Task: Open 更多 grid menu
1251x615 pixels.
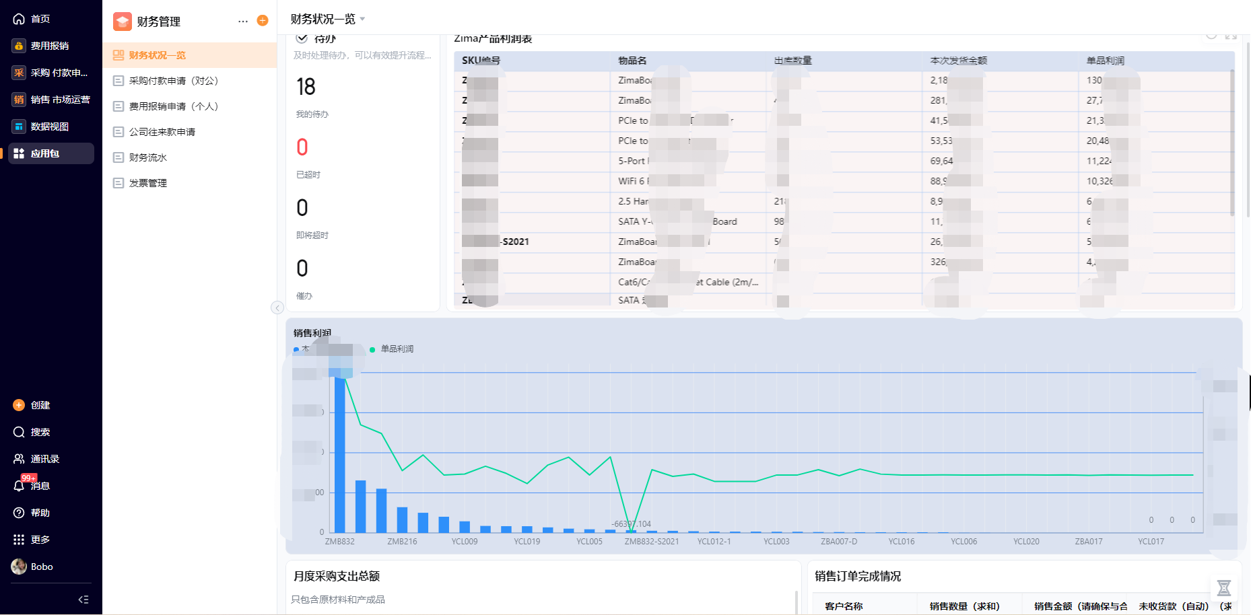Action: pyautogui.click(x=32, y=540)
